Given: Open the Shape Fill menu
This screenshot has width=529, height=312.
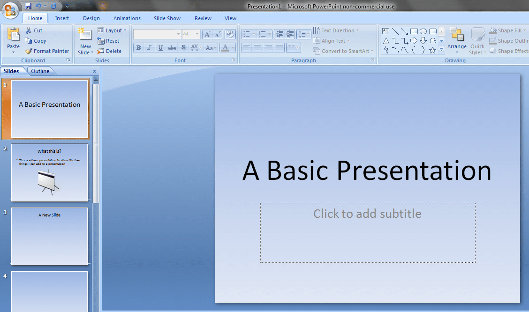Looking at the screenshot, I should 508,30.
